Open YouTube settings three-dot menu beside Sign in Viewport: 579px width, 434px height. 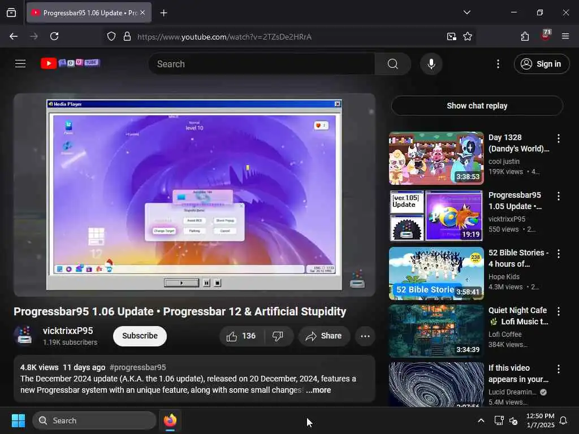click(x=498, y=64)
